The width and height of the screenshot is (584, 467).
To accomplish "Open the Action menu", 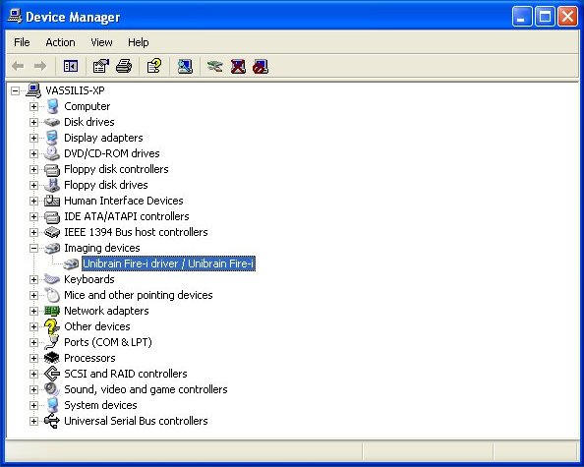I will tap(60, 42).
